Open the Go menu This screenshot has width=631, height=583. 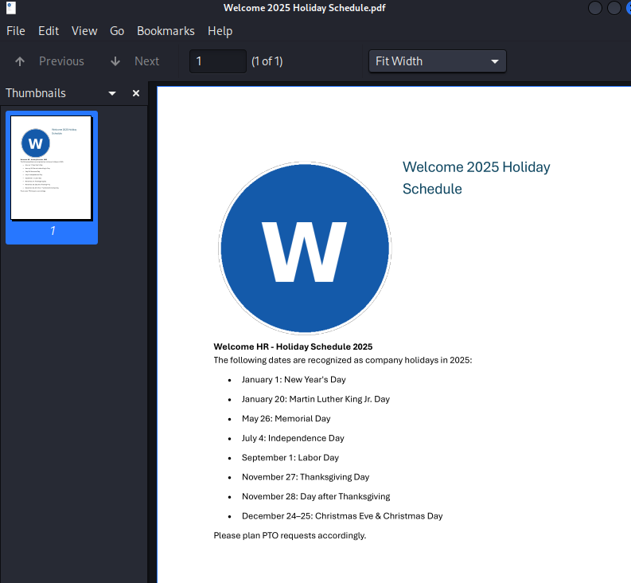(x=117, y=31)
